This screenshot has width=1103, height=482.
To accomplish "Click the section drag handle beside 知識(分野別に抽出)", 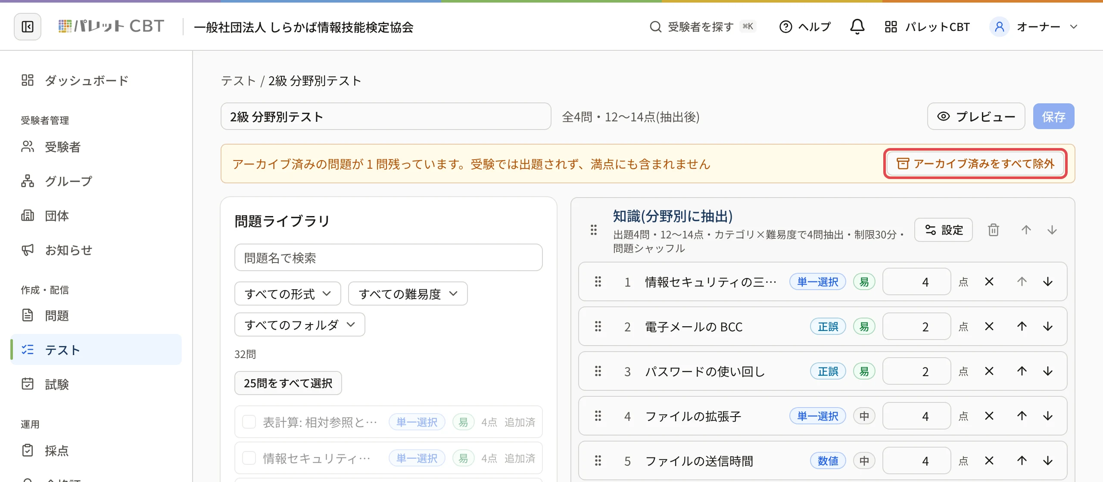I will coord(594,230).
